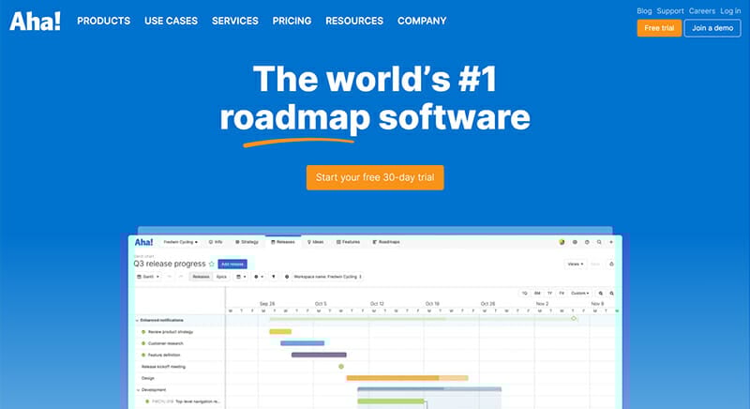Select the Release kickoff meeting row
This screenshot has height=409, width=750.
coord(163,367)
